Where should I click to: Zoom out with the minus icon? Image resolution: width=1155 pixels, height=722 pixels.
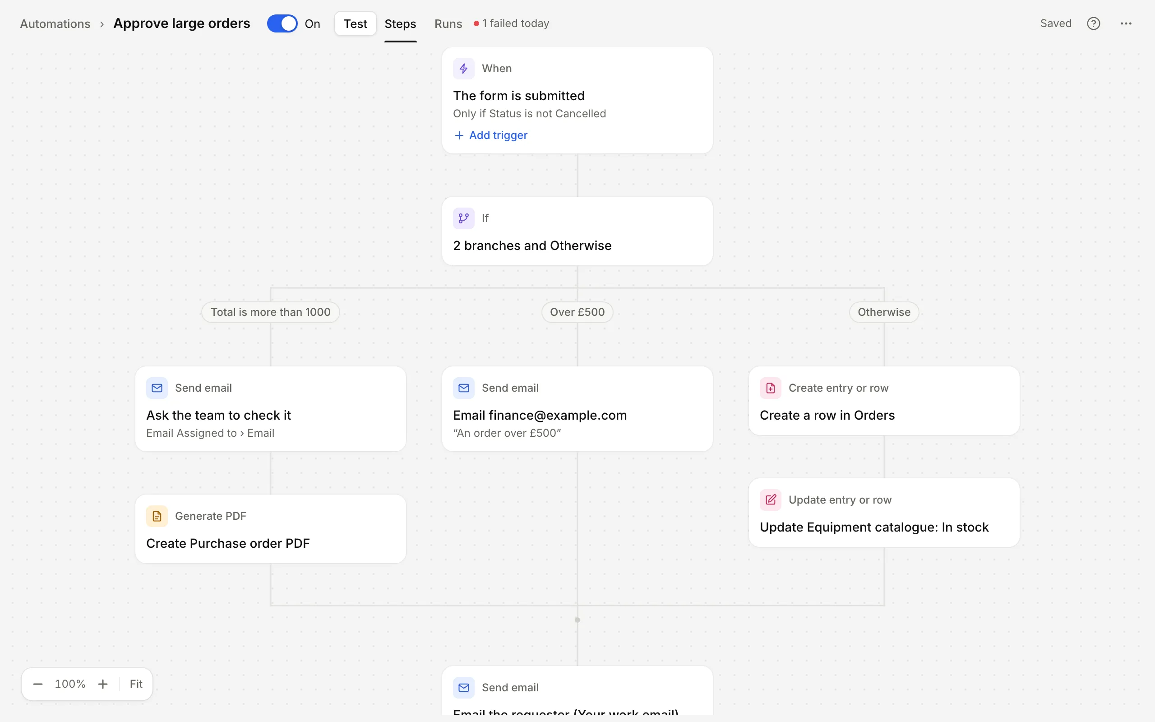(x=38, y=684)
